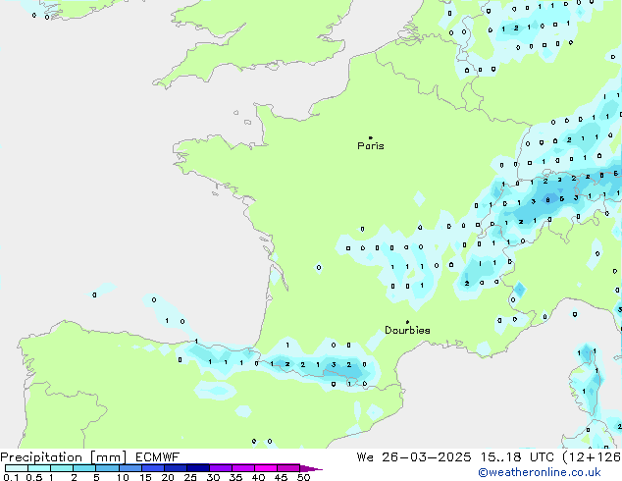Click the legend value label '10'
Screen dimensions: 622x481
click(123, 477)
